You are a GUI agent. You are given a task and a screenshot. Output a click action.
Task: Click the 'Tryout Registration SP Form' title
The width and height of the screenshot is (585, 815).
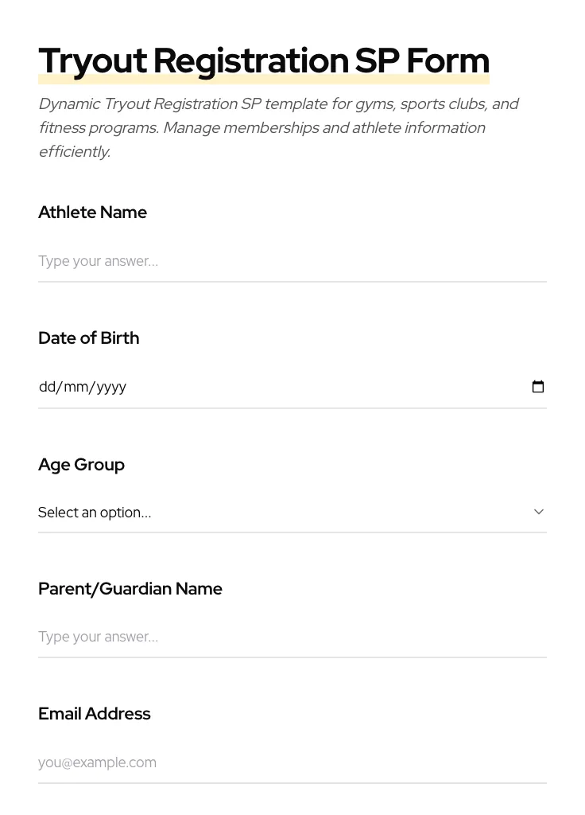click(264, 60)
